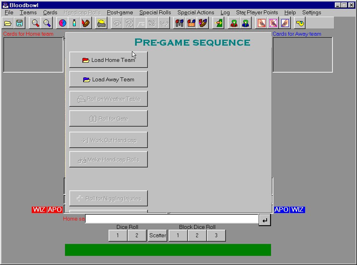
Task: Click the question mark blue player icon
Action: pos(245,23)
